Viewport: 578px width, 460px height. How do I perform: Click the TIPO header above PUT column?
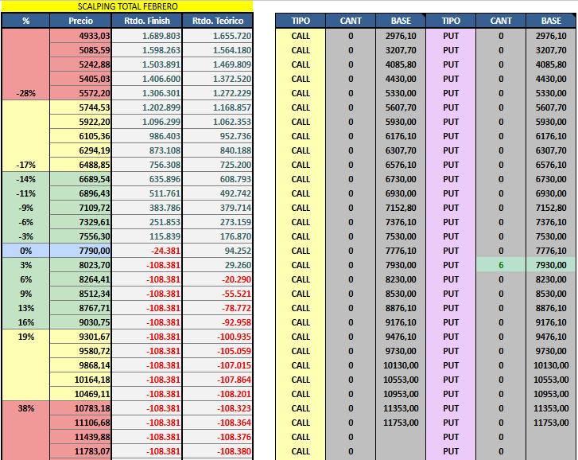pyautogui.click(x=451, y=21)
